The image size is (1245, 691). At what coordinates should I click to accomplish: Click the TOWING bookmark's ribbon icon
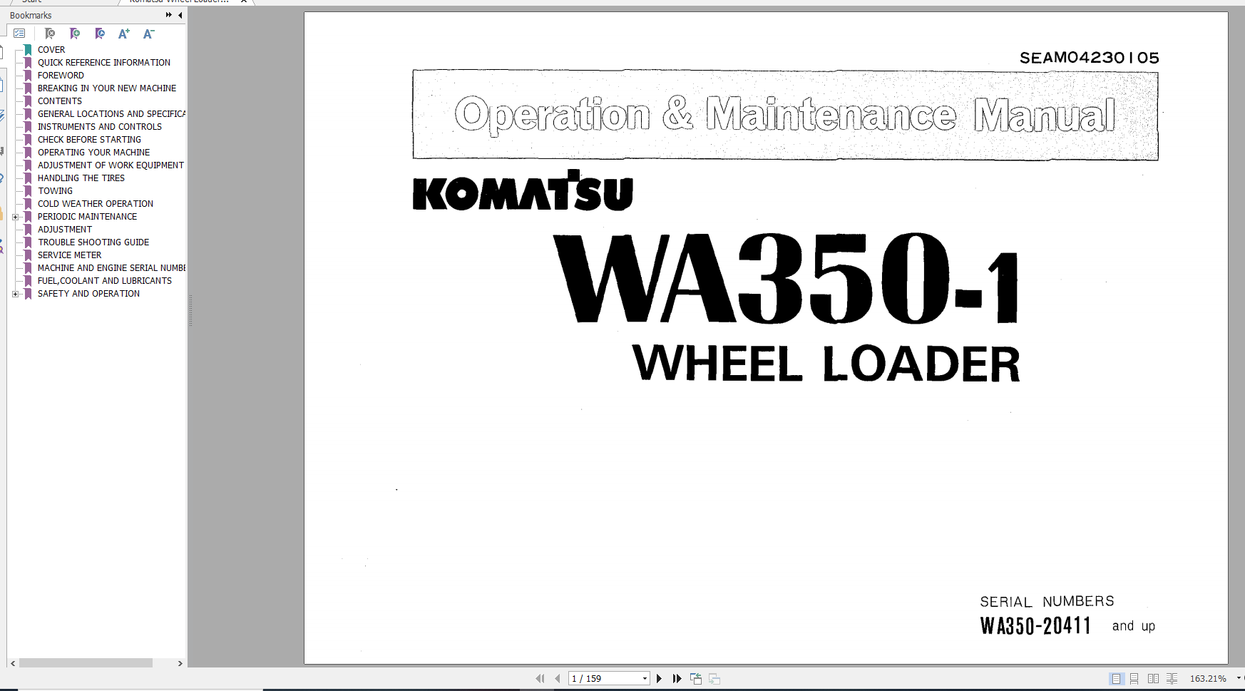tap(28, 191)
